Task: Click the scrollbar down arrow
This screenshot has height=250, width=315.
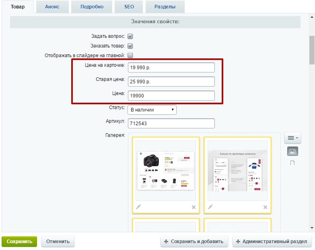Action: click(312, 228)
